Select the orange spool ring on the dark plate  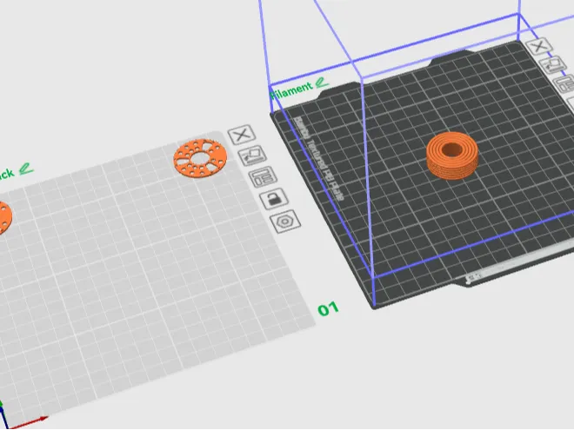(x=452, y=155)
